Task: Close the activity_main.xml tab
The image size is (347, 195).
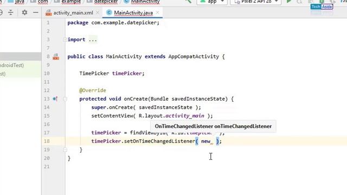Action: [98, 12]
